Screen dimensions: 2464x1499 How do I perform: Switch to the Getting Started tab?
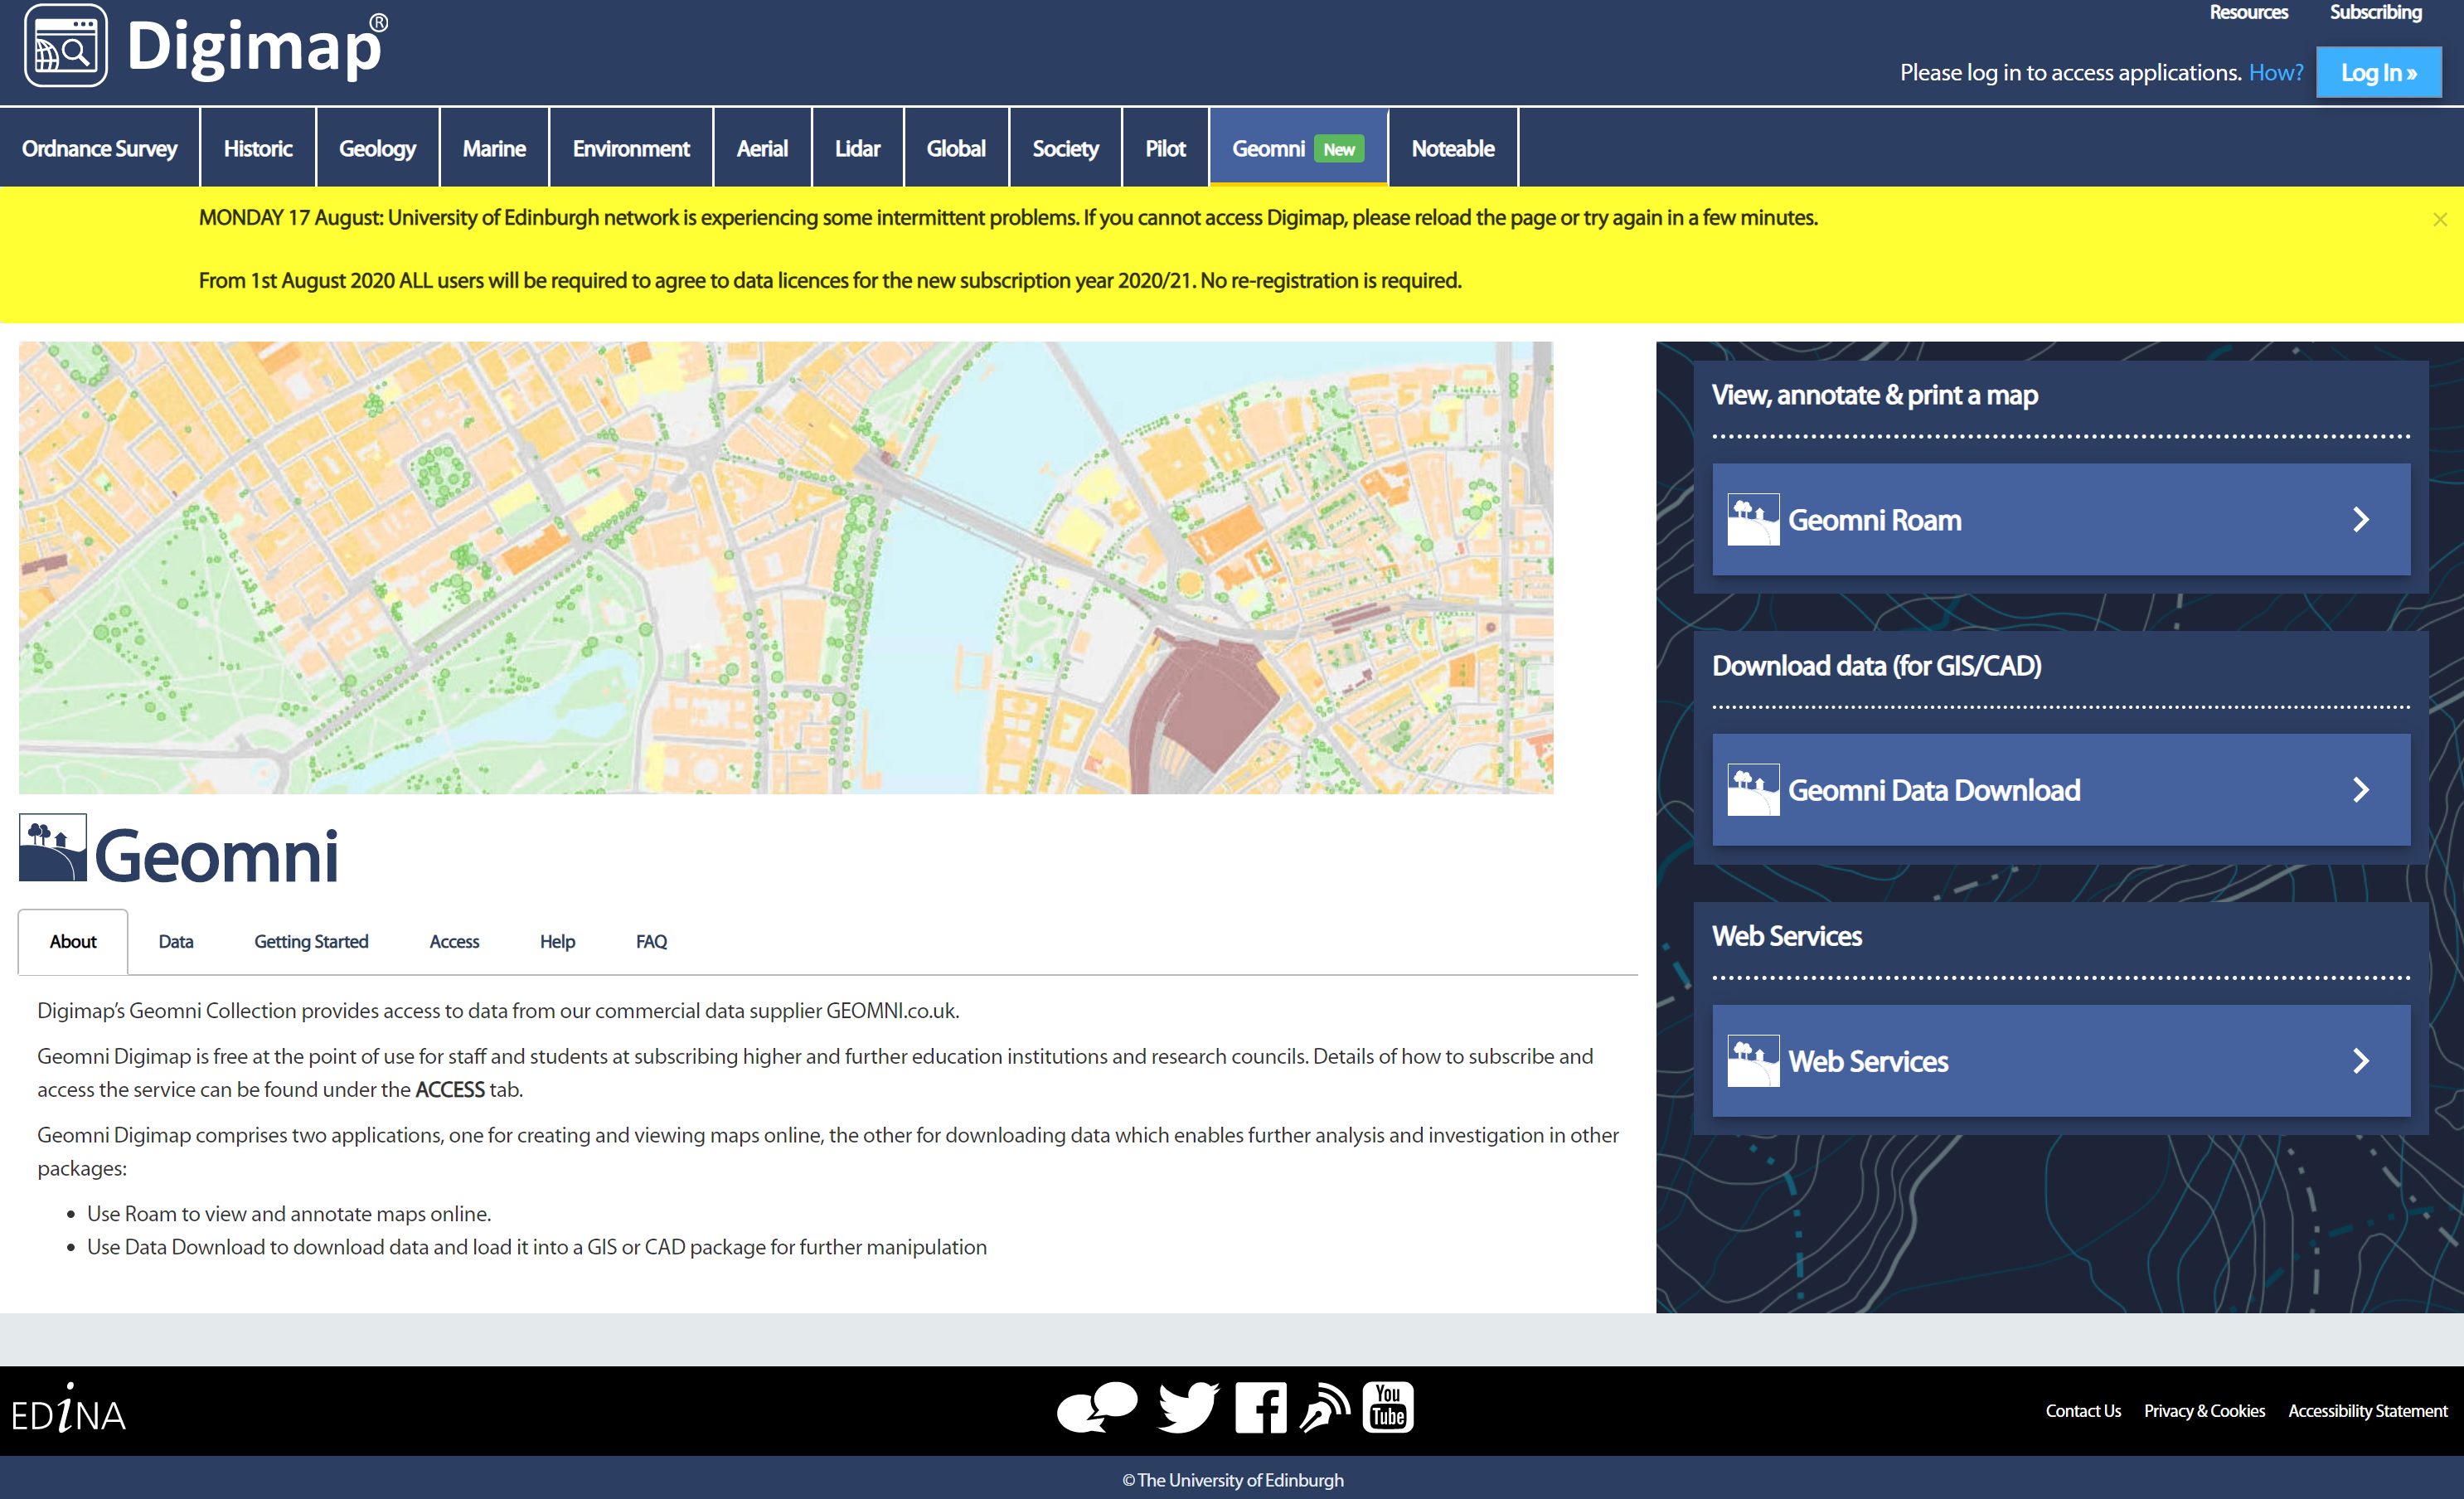click(311, 941)
